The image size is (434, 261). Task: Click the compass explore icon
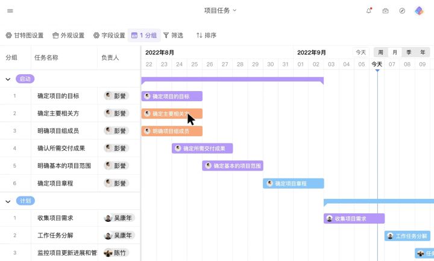tap(402, 11)
